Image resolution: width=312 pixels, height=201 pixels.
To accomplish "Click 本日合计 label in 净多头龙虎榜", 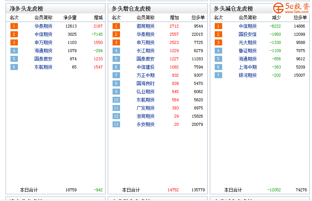I will click(x=29, y=190).
